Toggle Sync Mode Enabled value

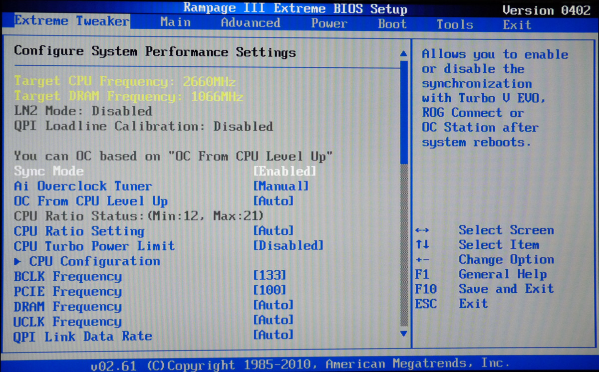285,172
